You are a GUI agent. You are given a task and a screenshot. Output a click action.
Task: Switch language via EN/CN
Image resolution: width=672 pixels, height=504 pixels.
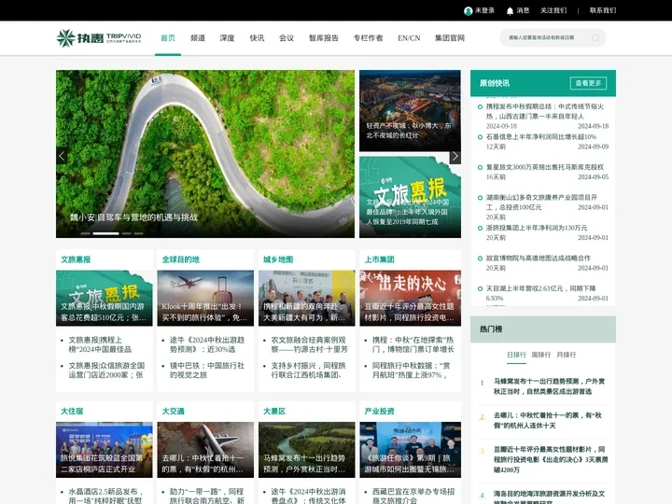pyautogui.click(x=409, y=38)
